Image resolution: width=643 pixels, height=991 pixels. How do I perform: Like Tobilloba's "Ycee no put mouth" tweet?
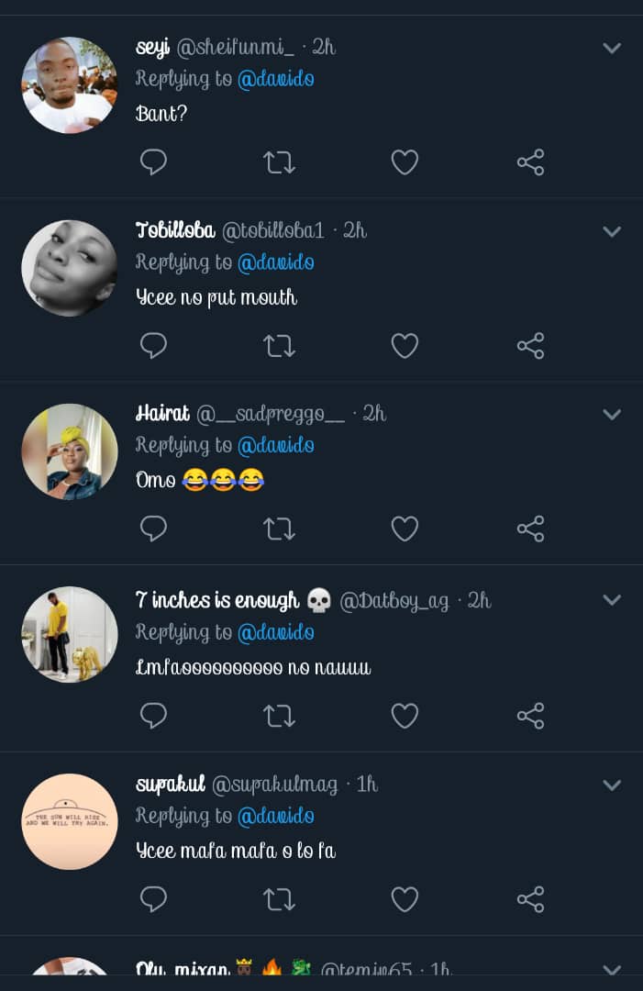tap(405, 346)
